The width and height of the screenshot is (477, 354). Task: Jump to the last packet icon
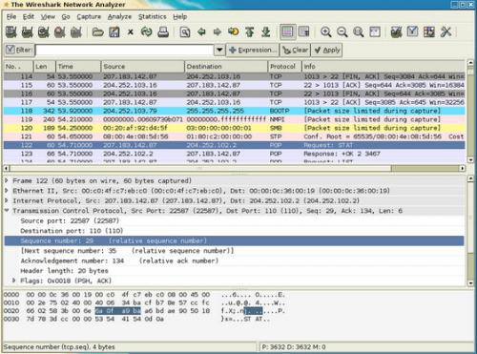pyautogui.click(x=266, y=32)
